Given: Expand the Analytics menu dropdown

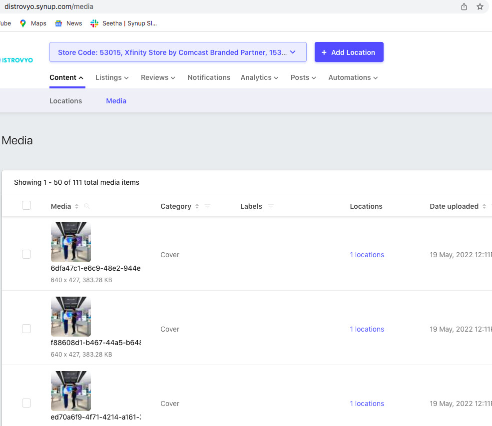Looking at the screenshot, I should pos(259,77).
